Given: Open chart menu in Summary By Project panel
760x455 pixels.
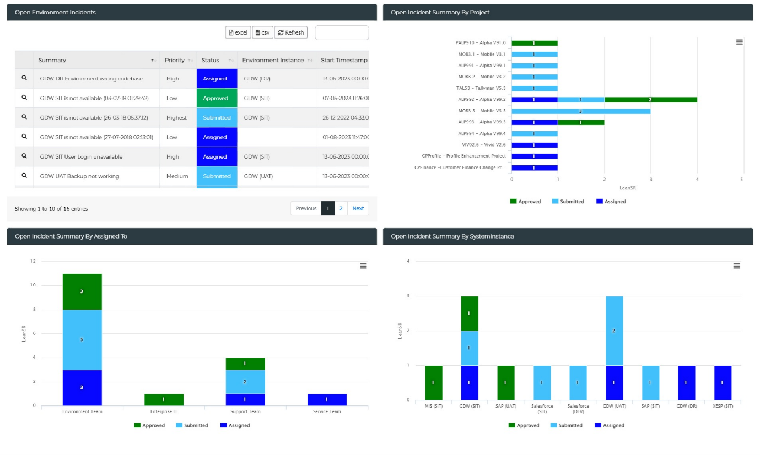Looking at the screenshot, I should [x=740, y=42].
